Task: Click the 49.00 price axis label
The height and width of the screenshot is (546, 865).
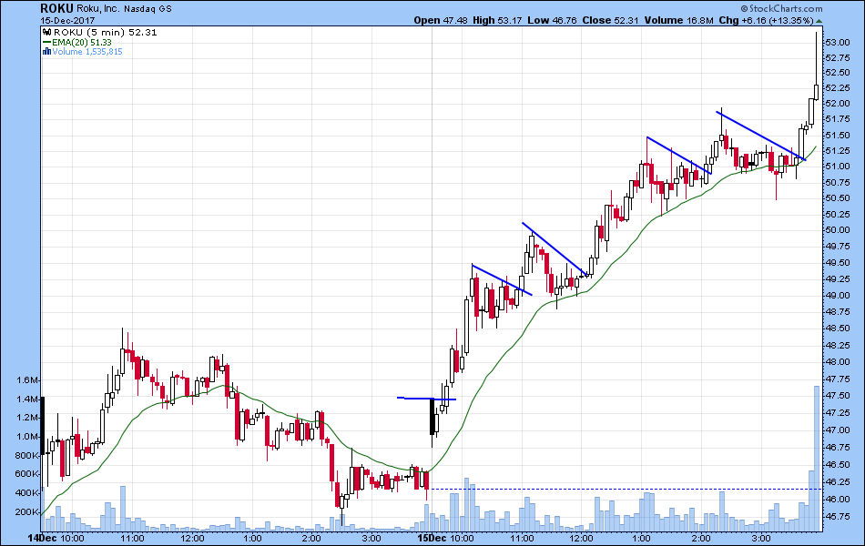Action: (x=838, y=296)
